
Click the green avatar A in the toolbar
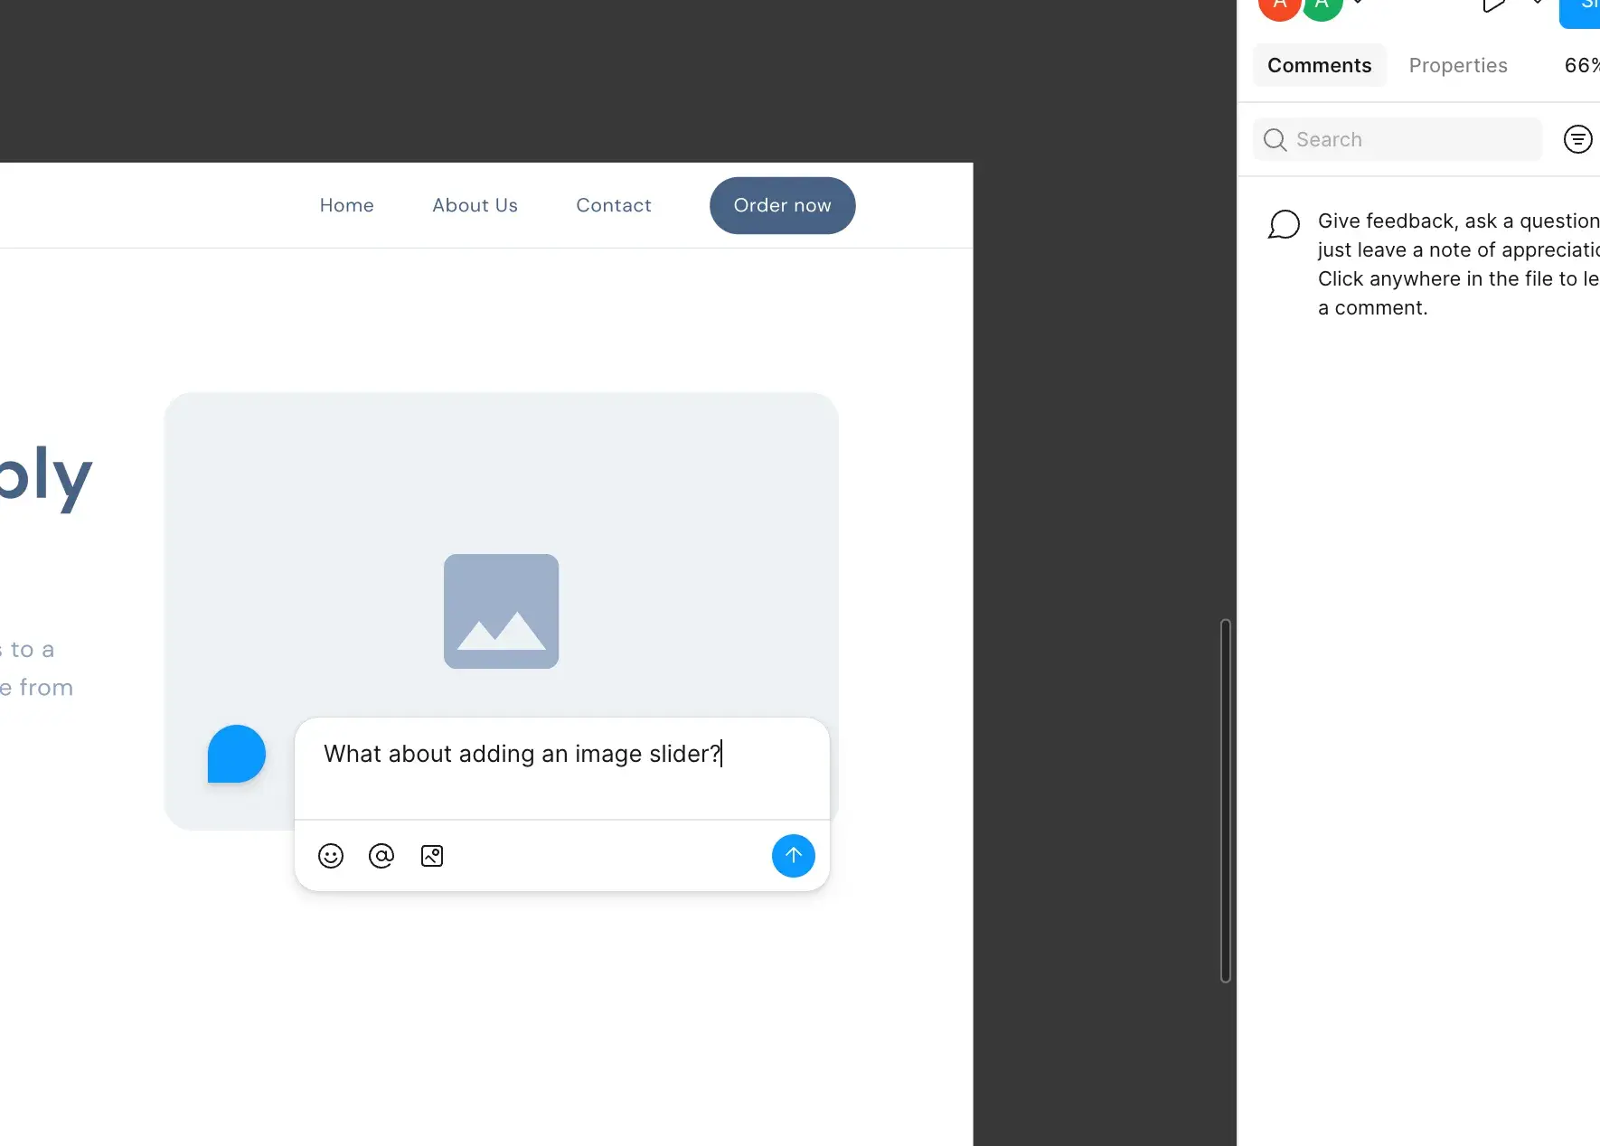pyautogui.click(x=1322, y=5)
